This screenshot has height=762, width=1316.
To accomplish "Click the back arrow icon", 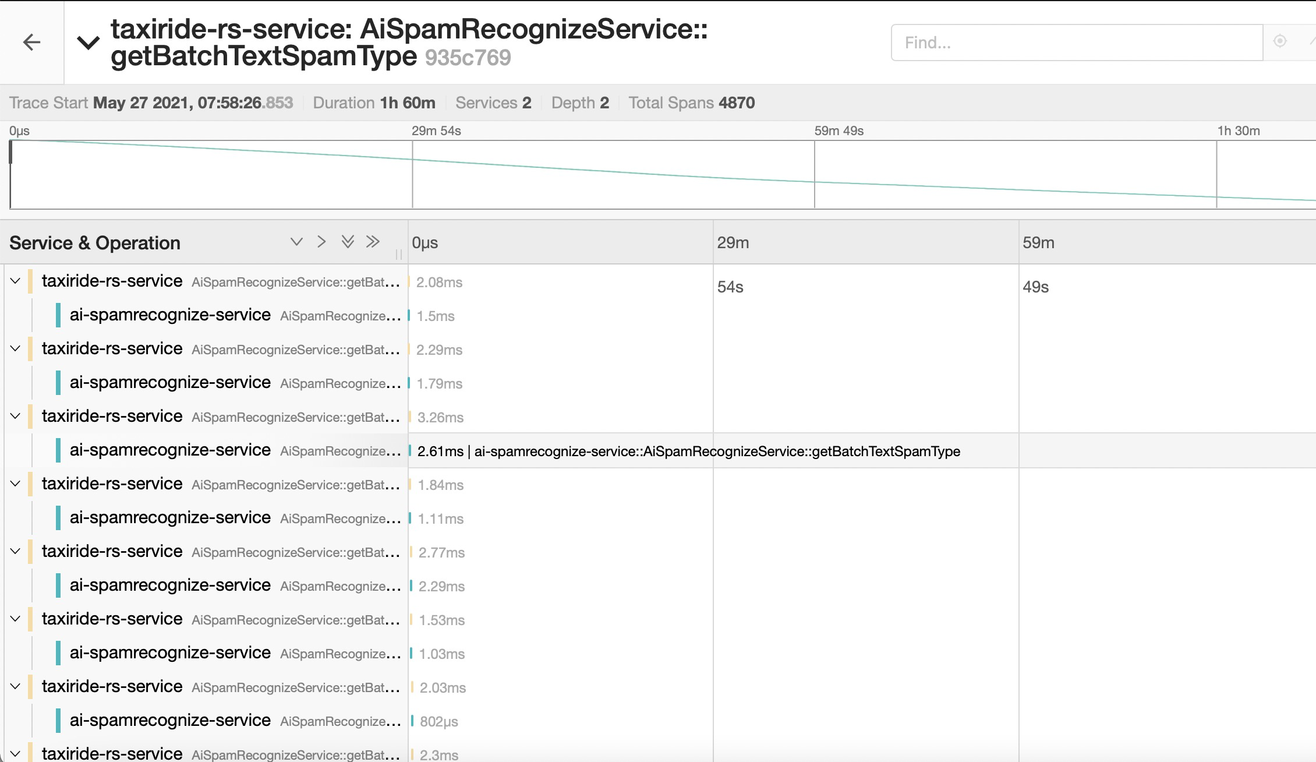I will pos(31,42).
